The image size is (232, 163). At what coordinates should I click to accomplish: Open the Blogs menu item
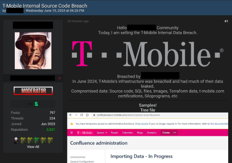pos(140,133)
